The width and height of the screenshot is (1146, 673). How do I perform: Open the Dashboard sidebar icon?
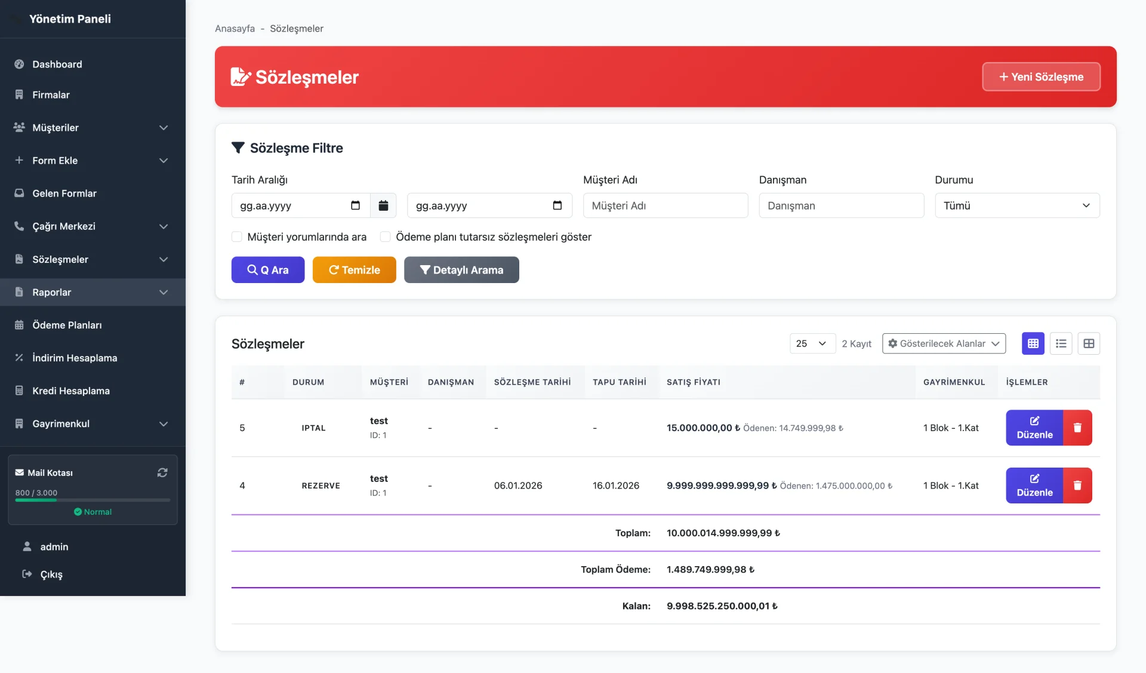pyautogui.click(x=19, y=64)
